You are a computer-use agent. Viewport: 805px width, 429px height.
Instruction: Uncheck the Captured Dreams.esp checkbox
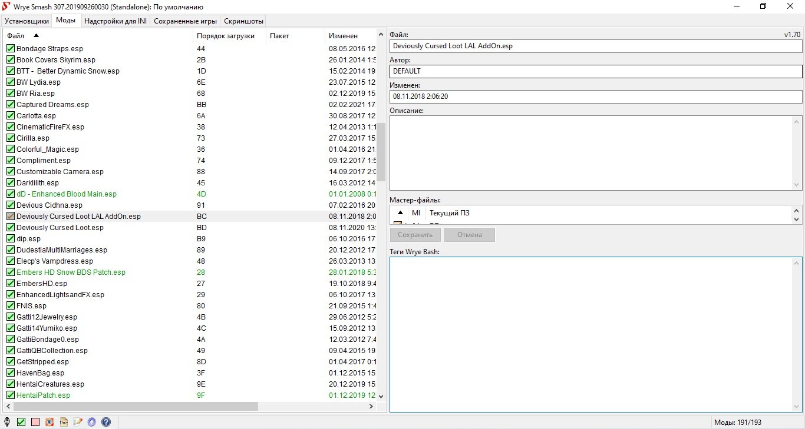(11, 105)
